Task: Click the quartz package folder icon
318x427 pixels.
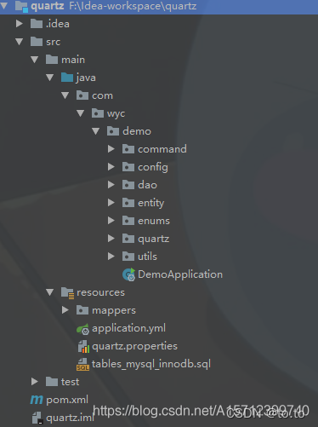Action: tap(128, 239)
